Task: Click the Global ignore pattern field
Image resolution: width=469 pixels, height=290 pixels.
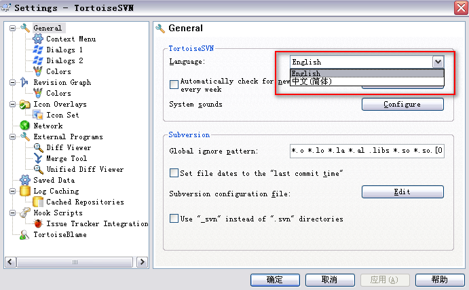Action: [x=367, y=151]
